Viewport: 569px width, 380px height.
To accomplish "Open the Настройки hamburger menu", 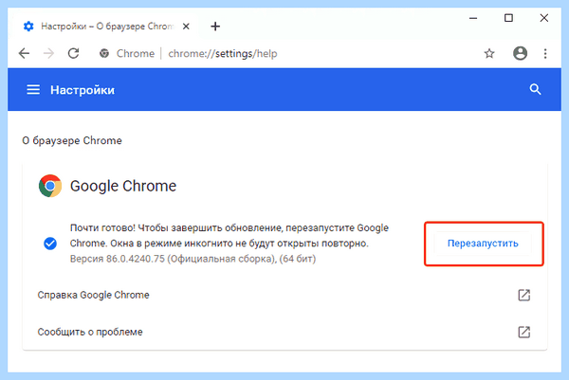I will (33, 90).
